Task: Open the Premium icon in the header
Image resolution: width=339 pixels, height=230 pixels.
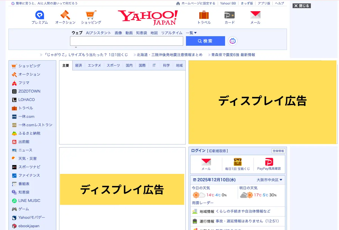Action: pos(40,15)
